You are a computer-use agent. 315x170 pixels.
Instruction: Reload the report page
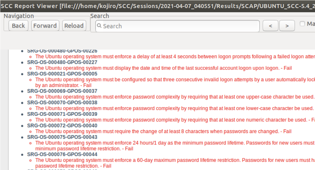tap(74, 26)
